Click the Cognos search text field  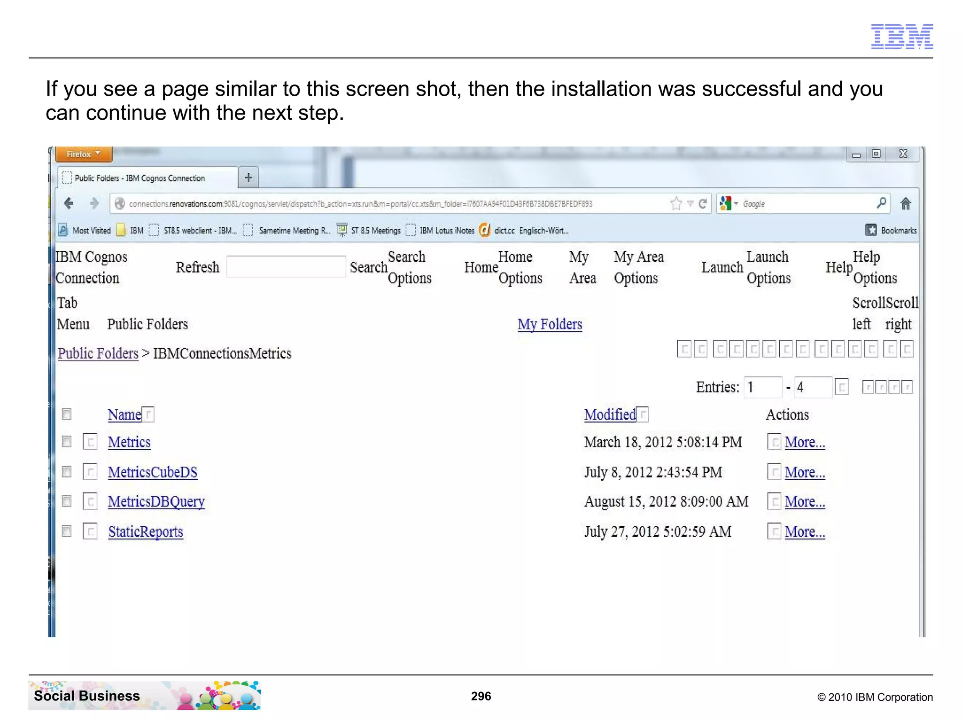(x=286, y=267)
